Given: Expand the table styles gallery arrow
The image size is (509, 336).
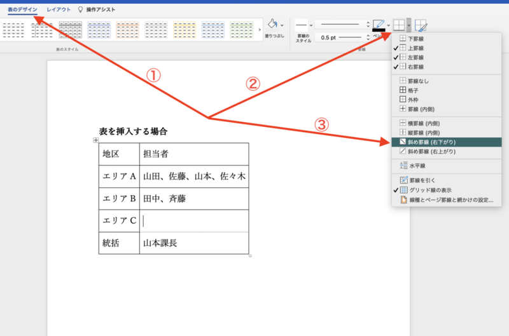Looking at the screenshot, I should (260, 30).
